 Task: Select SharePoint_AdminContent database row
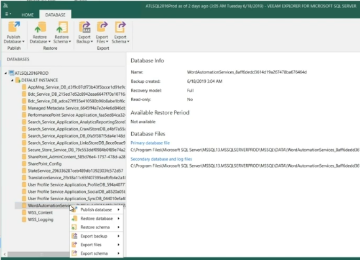click(77, 156)
